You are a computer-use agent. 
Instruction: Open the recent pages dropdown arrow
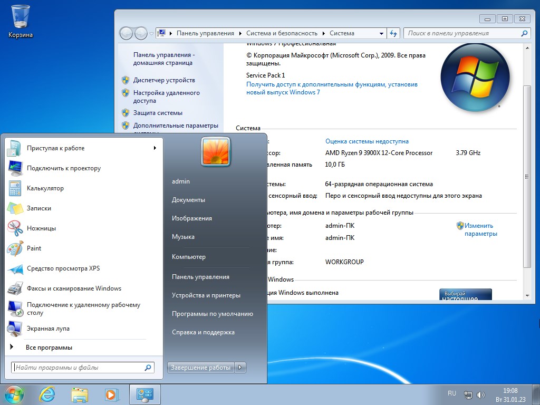[x=151, y=34]
